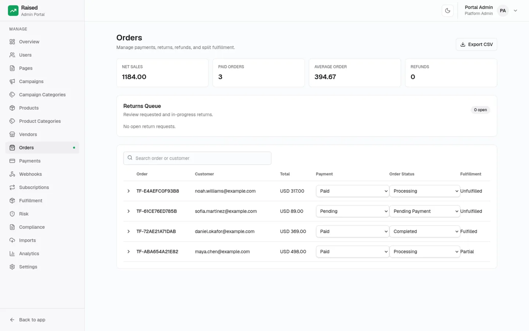Open payment dropdown for sofia.martinez order
This screenshot has height=331, width=529.
click(352, 211)
